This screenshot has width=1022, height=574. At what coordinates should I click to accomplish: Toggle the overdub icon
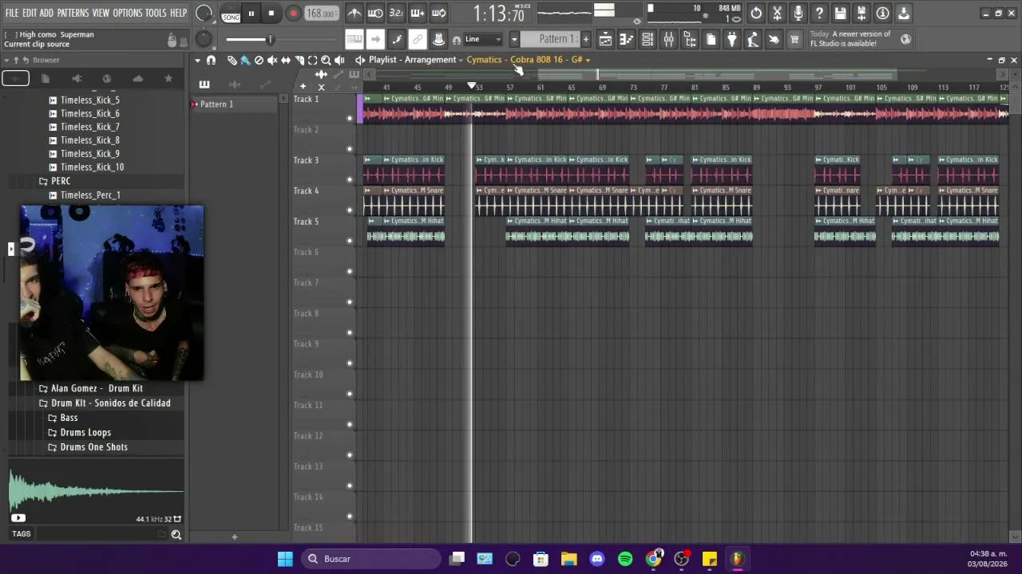(417, 13)
